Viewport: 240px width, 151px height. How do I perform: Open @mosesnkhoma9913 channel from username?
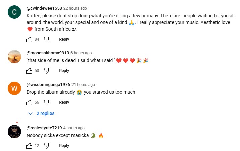point(47,53)
